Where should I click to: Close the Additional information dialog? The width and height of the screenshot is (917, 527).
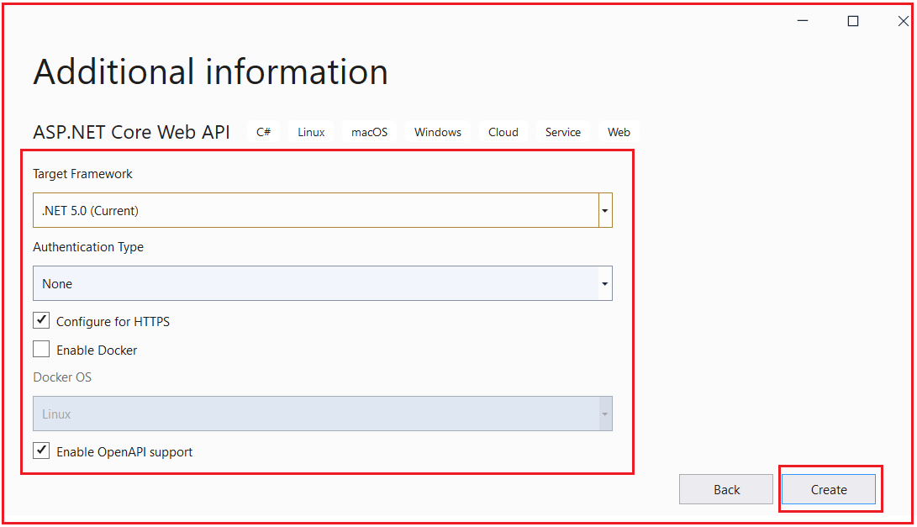point(903,21)
